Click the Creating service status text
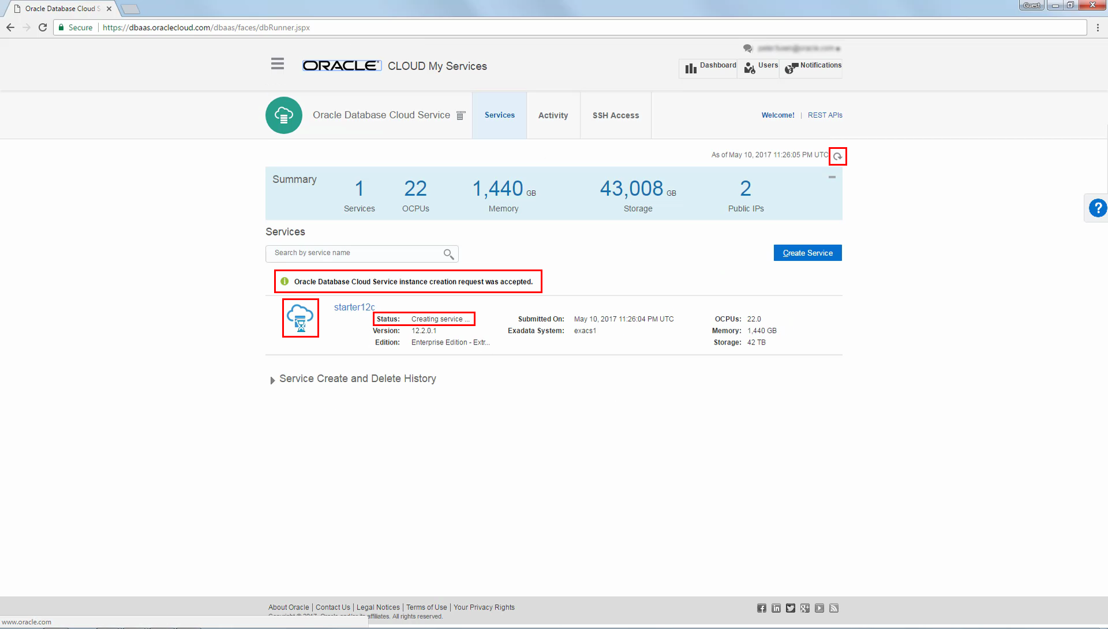 440,319
